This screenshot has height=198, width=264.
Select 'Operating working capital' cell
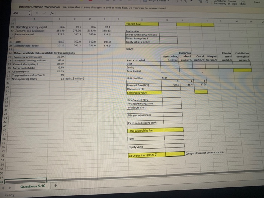(x=34, y=27)
